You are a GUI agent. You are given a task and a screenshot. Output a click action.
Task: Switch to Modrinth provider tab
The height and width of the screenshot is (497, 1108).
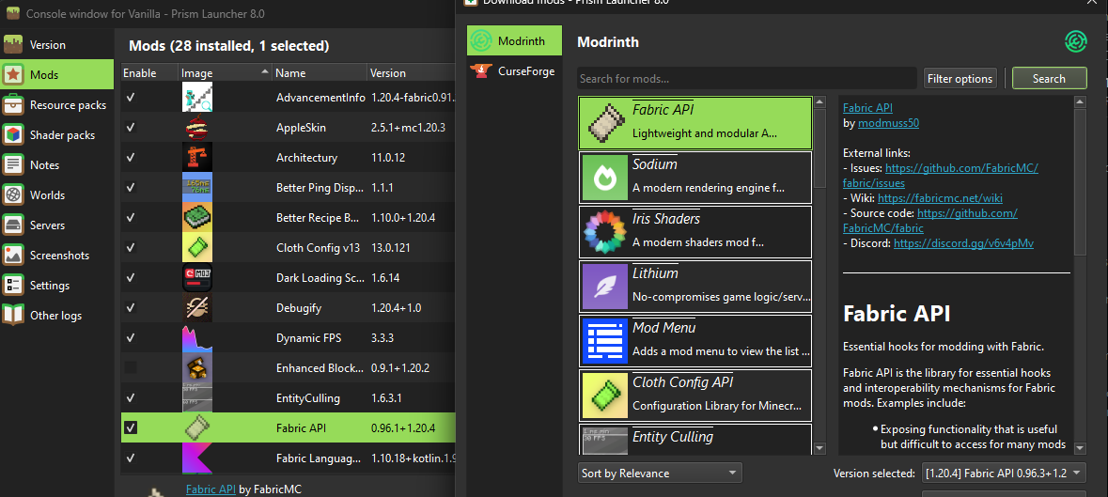click(514, 41)
